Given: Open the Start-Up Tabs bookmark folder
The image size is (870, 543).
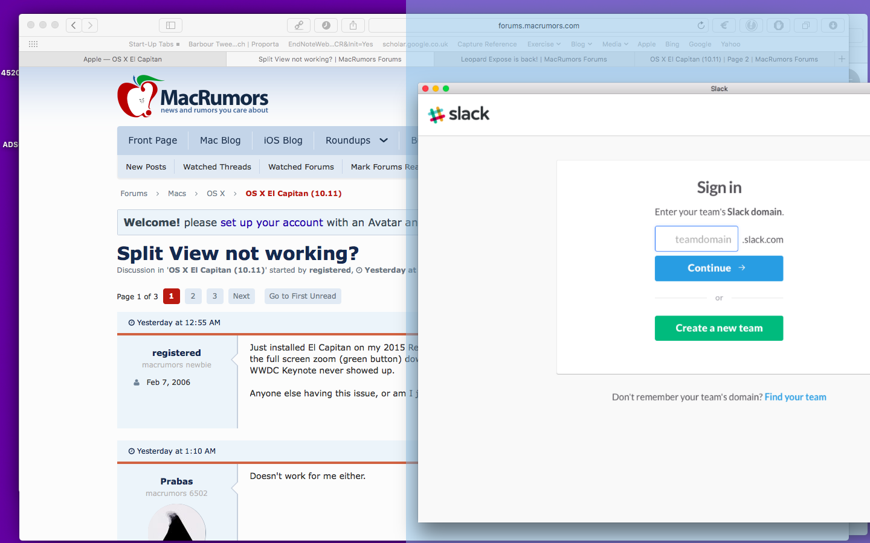Looking at the screenshot, I should tap(154, 44).
